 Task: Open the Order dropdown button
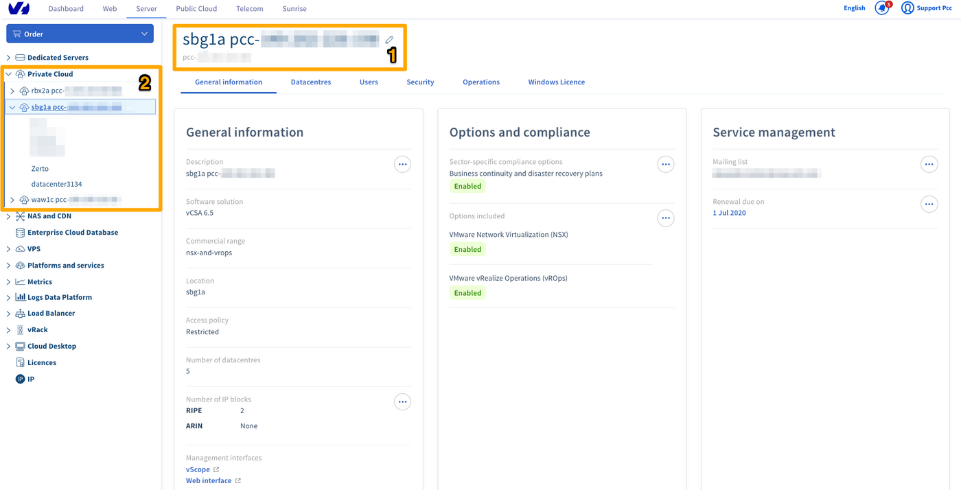click(80, 34)
